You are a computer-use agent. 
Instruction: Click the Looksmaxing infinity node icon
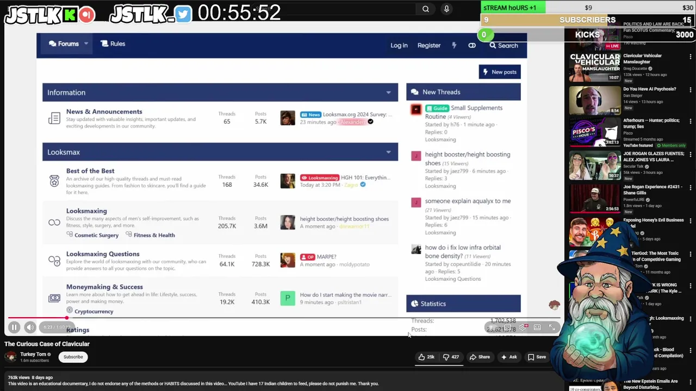point(54,223)
